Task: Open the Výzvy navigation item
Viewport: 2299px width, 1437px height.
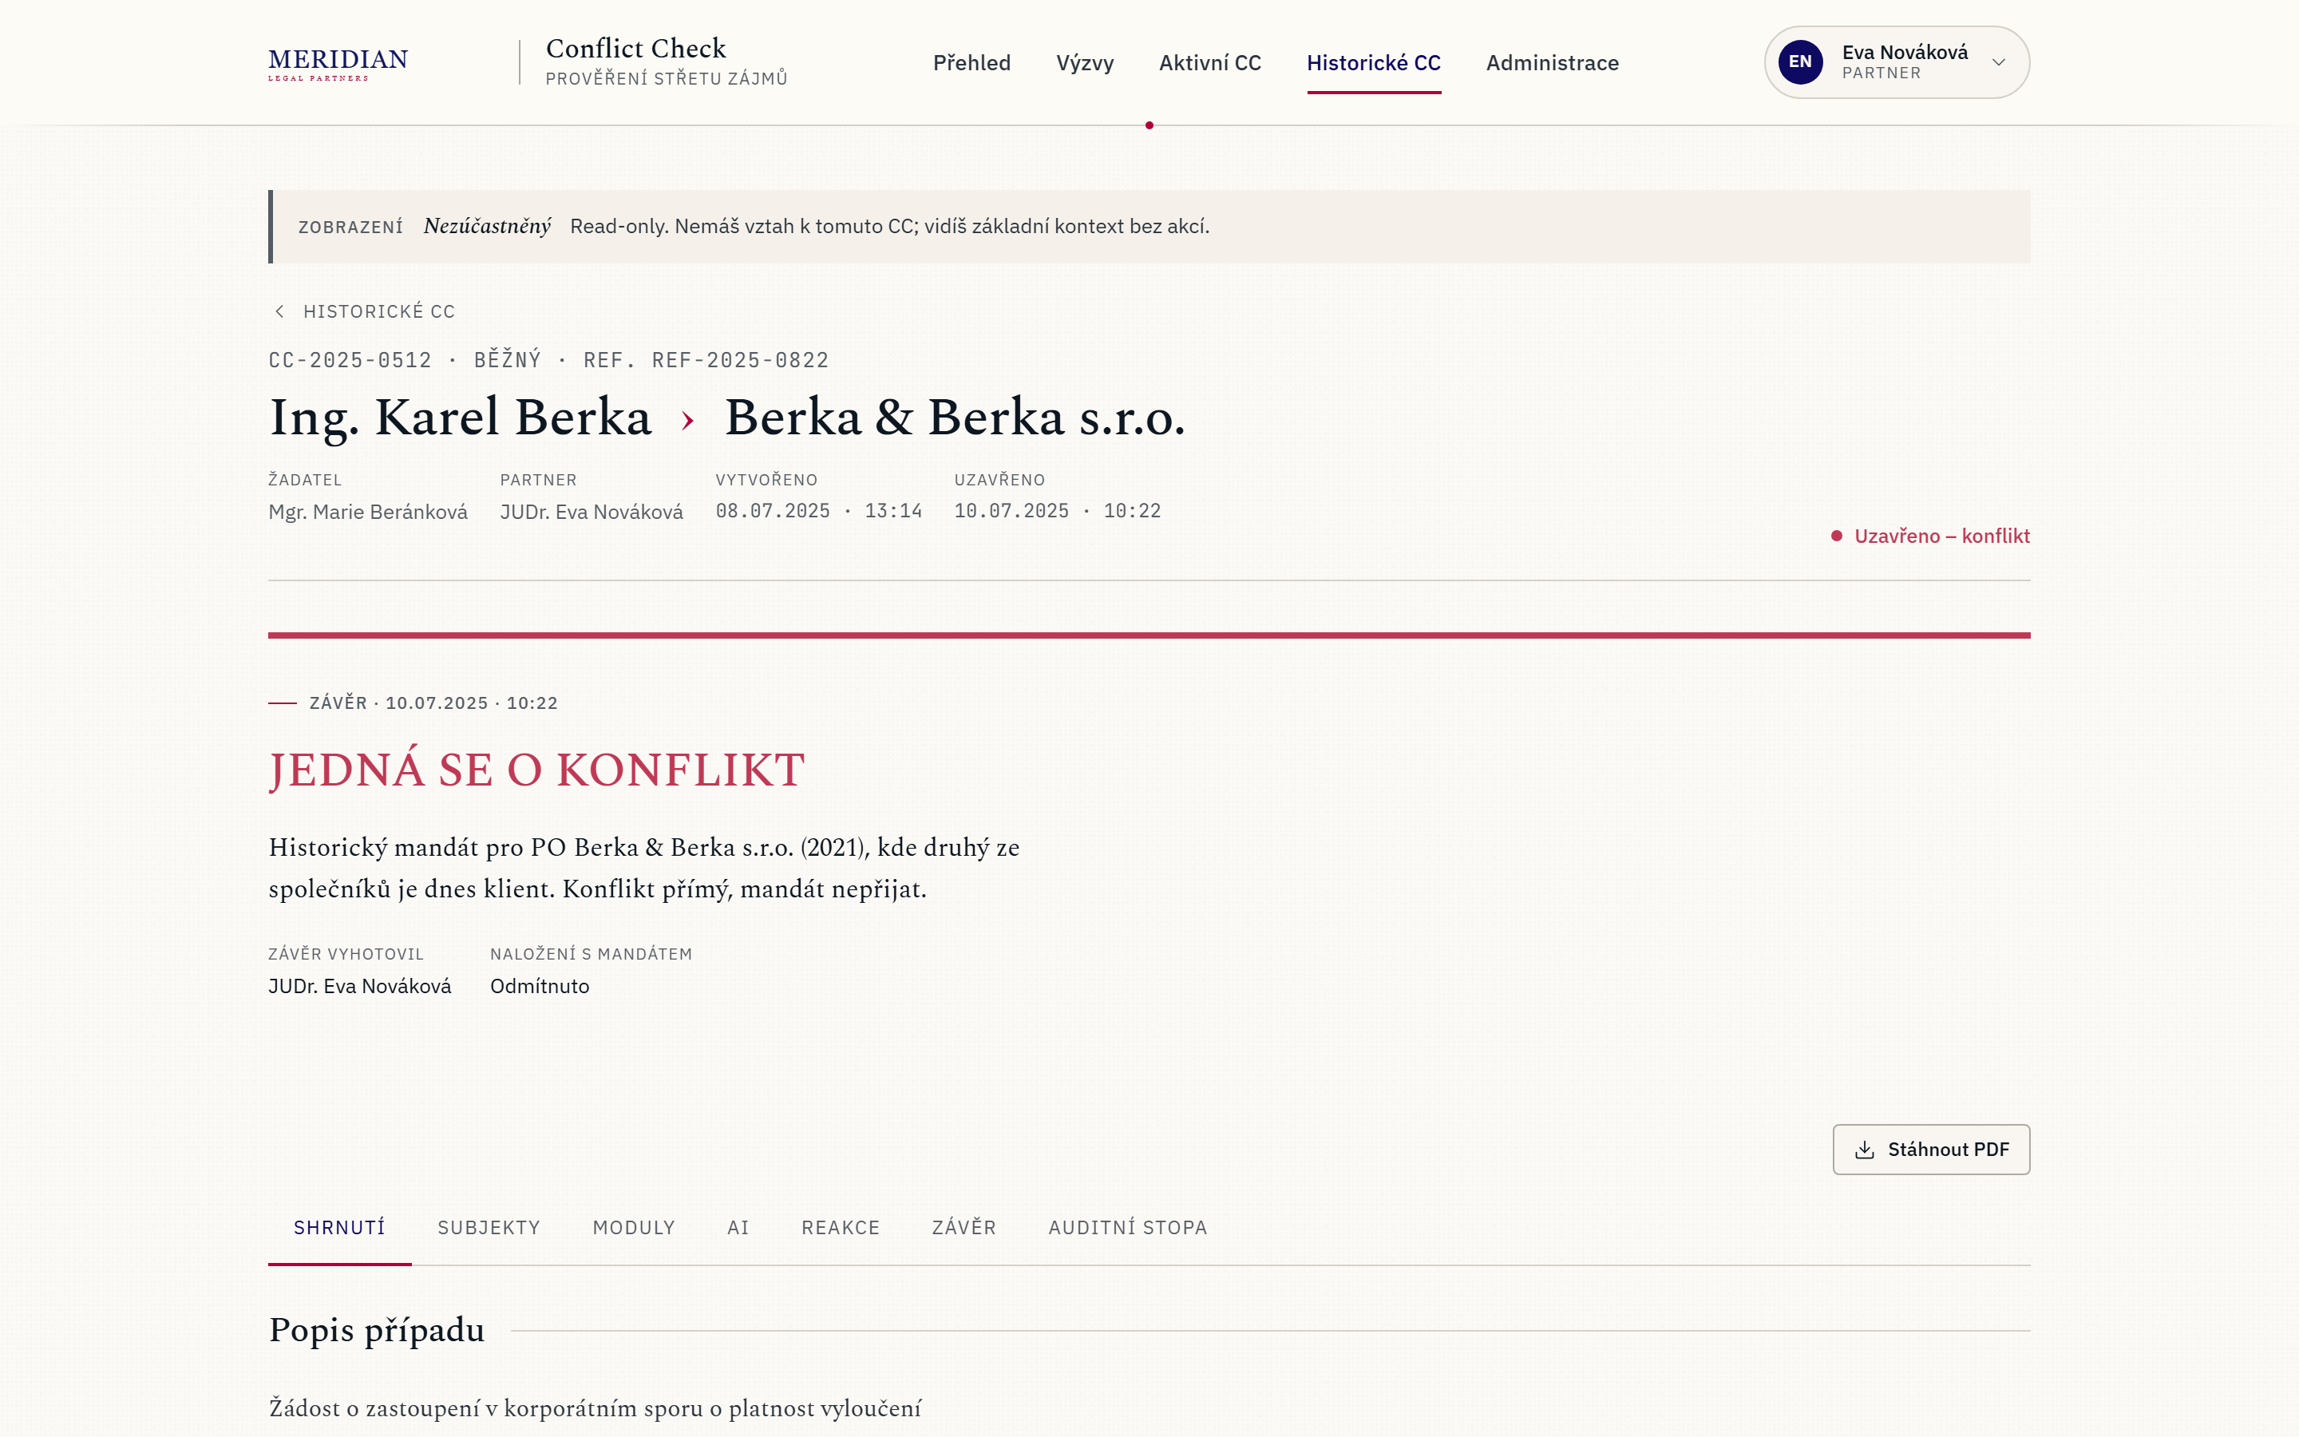Action: [1084, 63]
